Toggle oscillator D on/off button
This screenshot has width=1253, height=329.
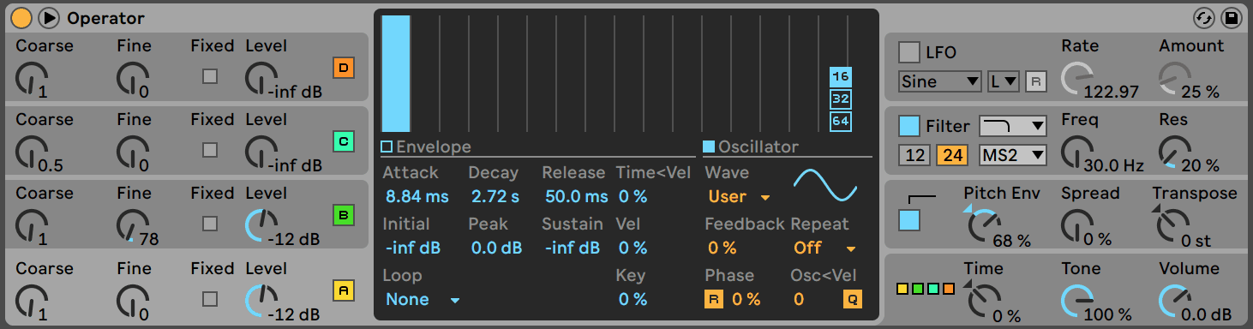[x=344, y=68]
